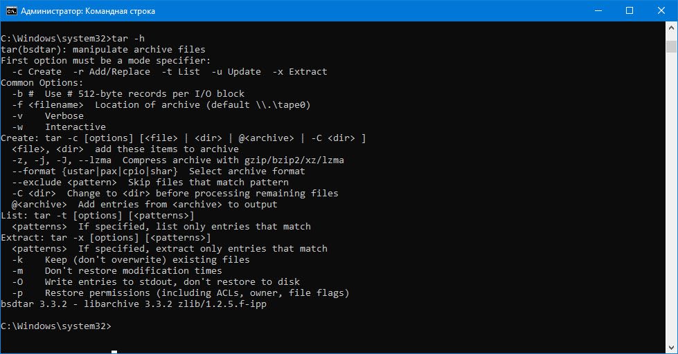
Task: Click the vertical scrollbar thumb
Action: [671, 46]
